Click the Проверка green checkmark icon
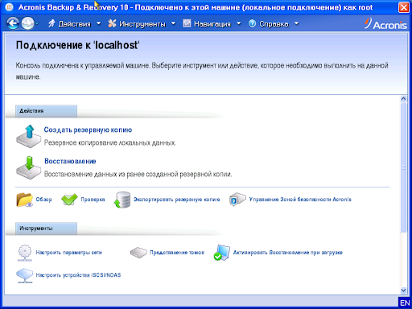The width and height of the screenshot is (412, 309). [x=69, y=200]
